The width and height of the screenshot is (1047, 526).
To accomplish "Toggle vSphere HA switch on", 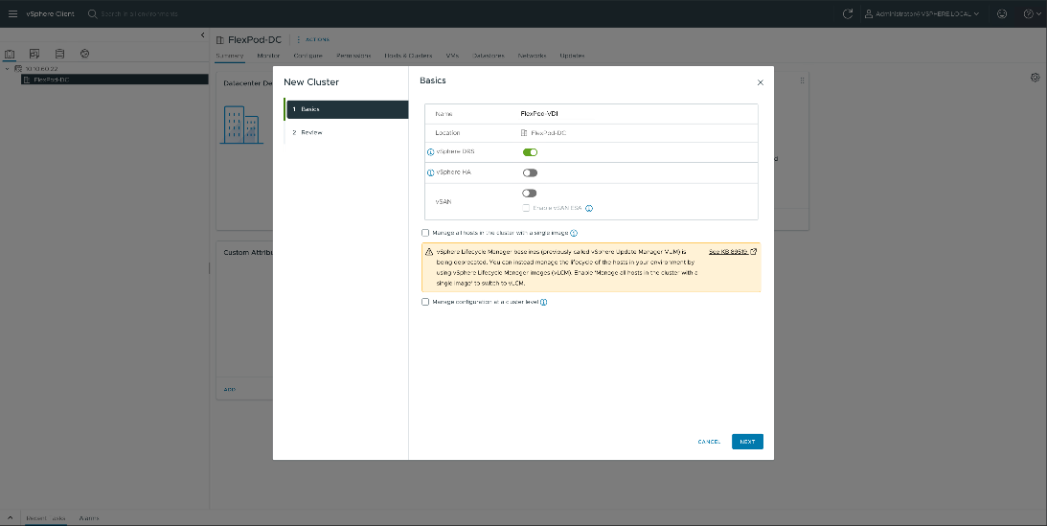I will (x=530, y=172).
